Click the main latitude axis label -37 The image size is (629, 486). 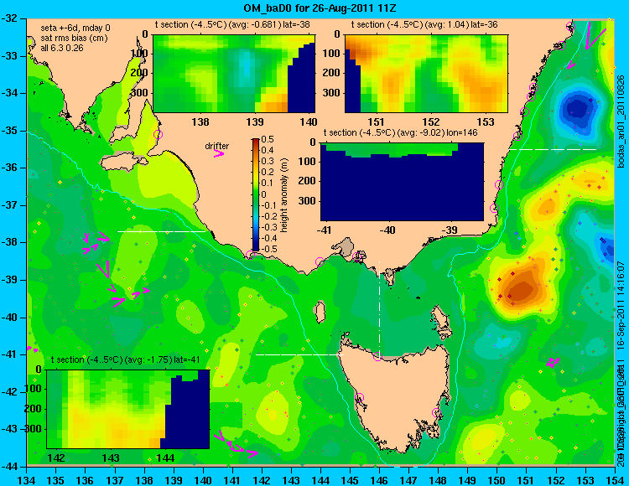pyautogui.click(x=10, y=205)
